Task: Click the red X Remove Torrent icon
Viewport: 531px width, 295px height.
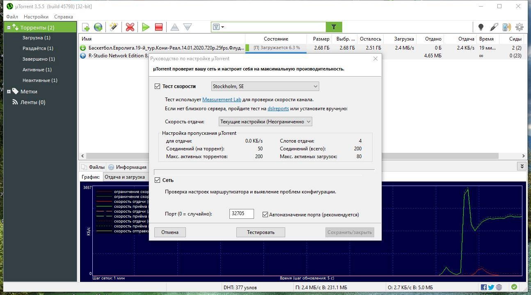Action: 130,27
